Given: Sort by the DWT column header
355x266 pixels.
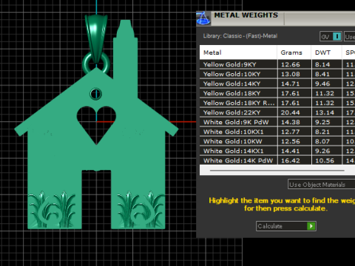Looking at the screenshot, I should point(327,52).
